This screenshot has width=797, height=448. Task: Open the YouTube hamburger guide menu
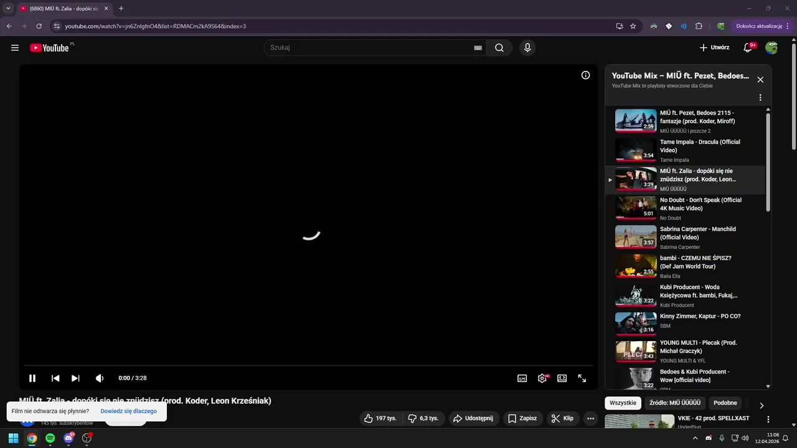(15, 48)
